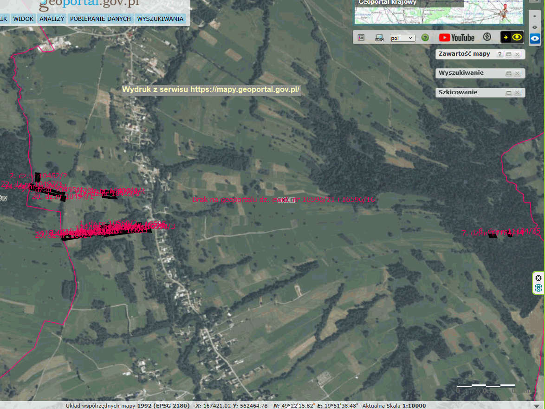Click the teal e-service globe icon
The height and width of the screenshot is (409, 545).
[x=539, y=288]
